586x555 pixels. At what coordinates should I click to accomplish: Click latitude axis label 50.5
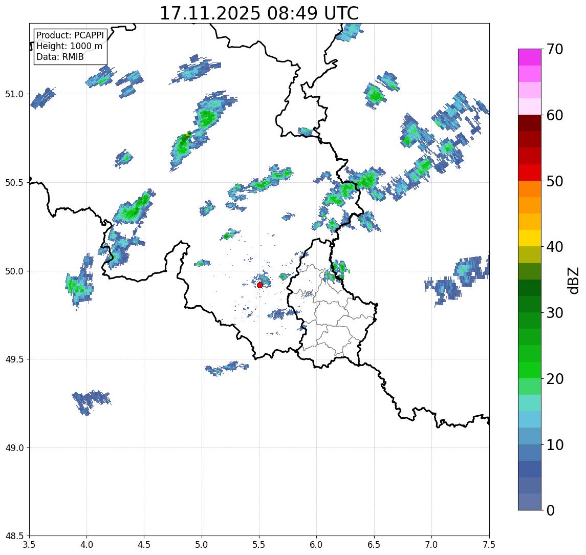tap(14, 183)
